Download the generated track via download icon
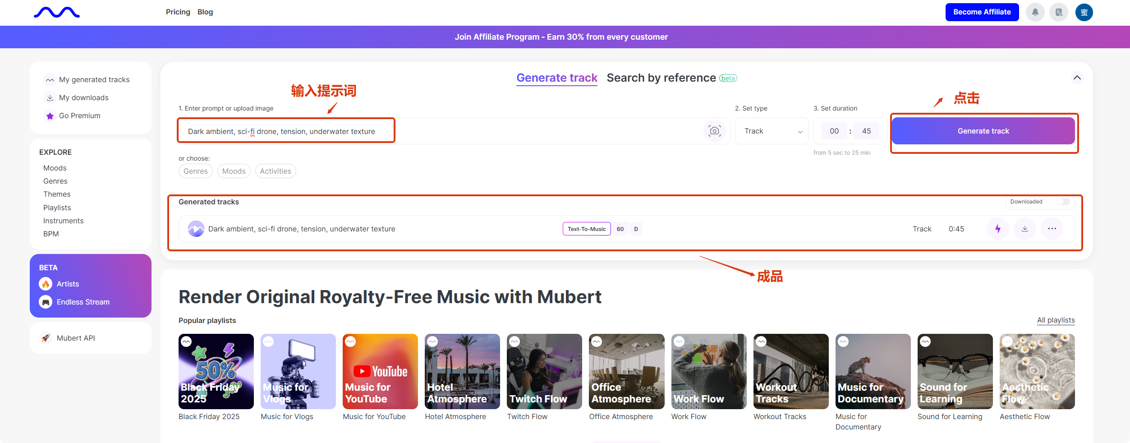 click(1025, 229)
